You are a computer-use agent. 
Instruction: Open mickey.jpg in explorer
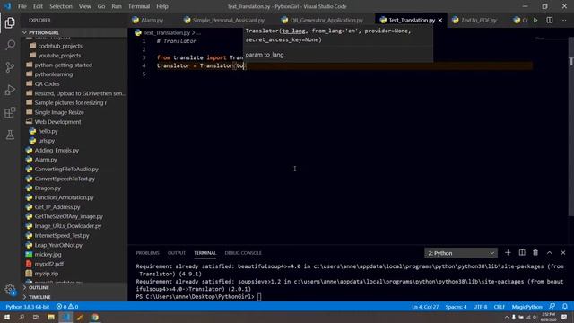point(48,254)
